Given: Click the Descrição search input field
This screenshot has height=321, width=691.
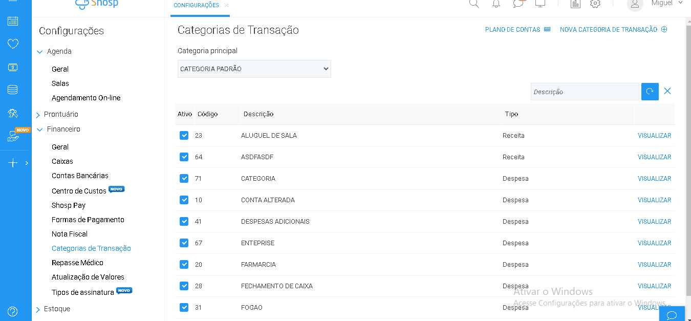Looking at the screenshot, I should [585, 91].
